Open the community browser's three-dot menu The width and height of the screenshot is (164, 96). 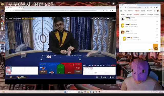click(x=159, y=8)
